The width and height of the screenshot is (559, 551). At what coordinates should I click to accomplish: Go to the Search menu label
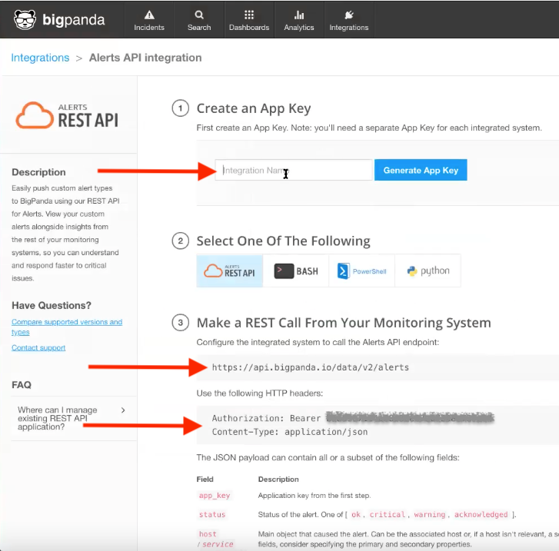click(199, 28)
